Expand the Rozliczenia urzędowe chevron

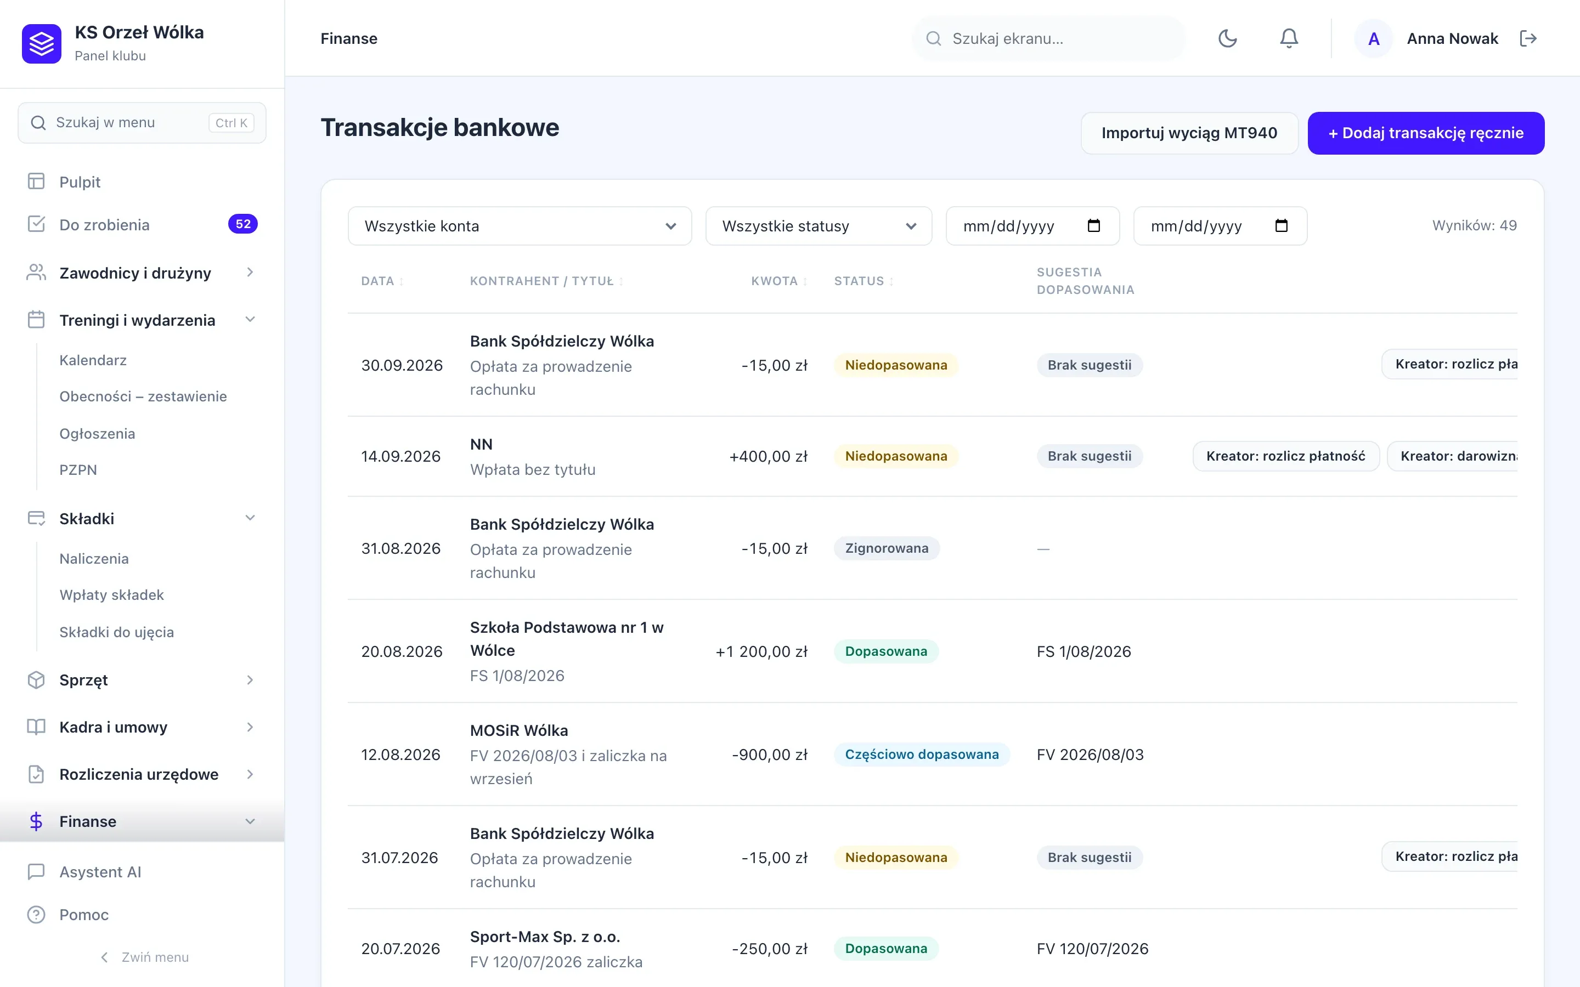click(x=250, y=774)
